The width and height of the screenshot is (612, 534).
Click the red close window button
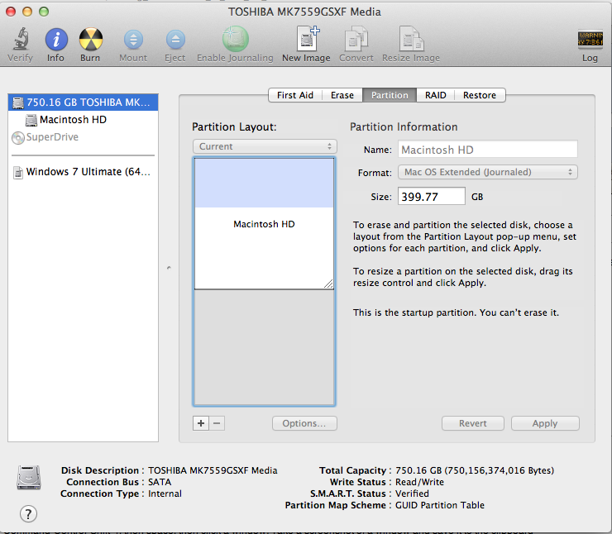tap(11, 12)
